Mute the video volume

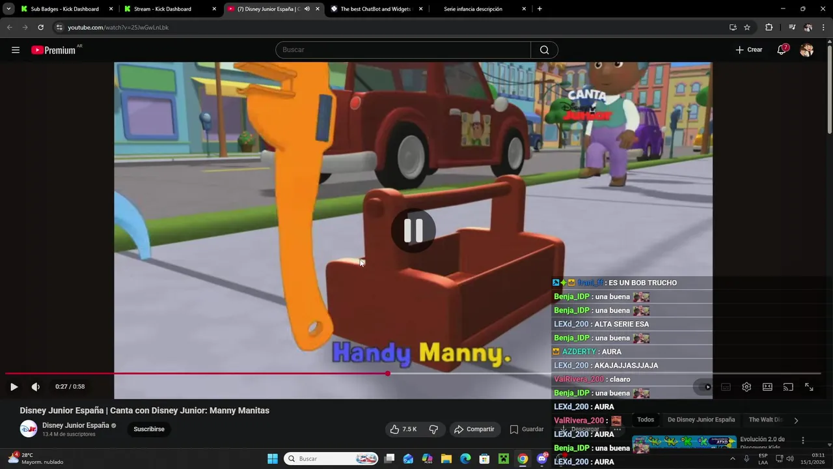(x=36, y=387)
